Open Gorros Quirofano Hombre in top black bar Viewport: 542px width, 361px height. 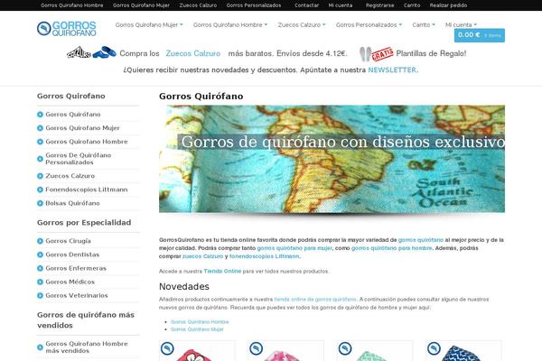pos(72,5)
